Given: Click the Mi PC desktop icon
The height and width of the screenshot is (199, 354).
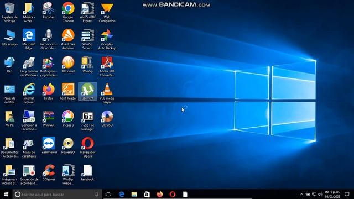Looking at the screenshot, I should [x=9, y=119].
